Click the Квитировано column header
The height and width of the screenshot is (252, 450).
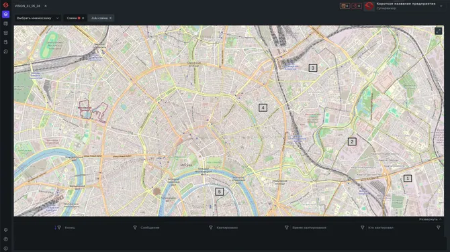(227, 228)
